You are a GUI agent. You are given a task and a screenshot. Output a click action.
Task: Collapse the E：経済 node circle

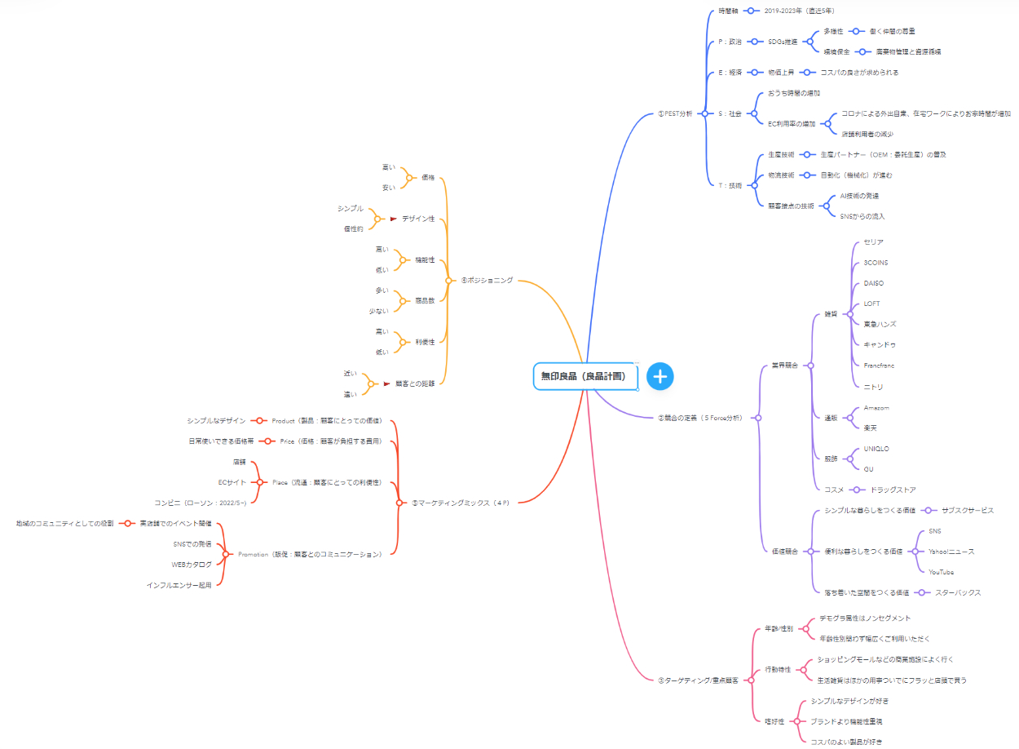pyautogui.click(x=755, y=73)
